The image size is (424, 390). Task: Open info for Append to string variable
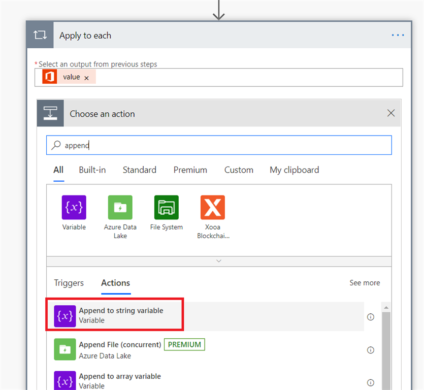tap(371, 317)
